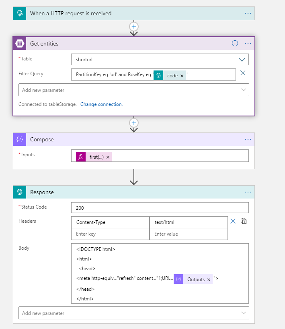285x329 pixels.
Task: Click the Content-Type header key field
Action: click(x=110, y=222)
